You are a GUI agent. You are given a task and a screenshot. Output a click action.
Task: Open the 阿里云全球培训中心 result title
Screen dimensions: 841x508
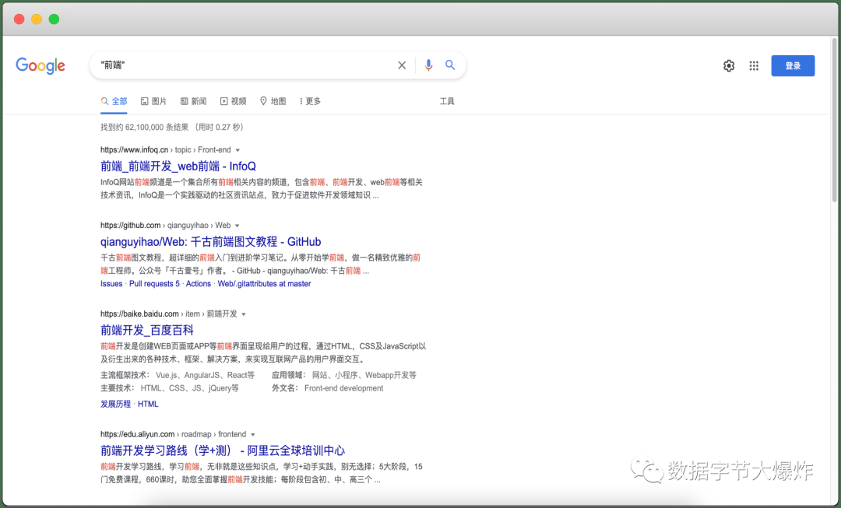point(223,450)
